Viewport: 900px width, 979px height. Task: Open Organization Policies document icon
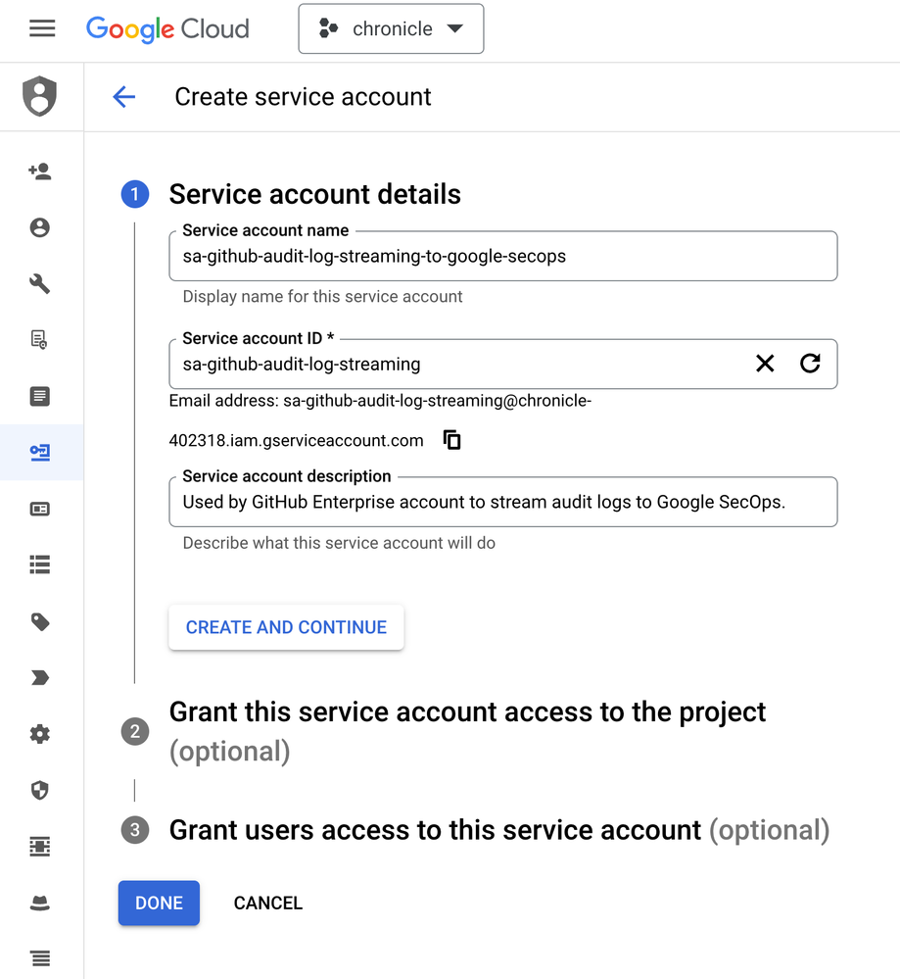40,396
